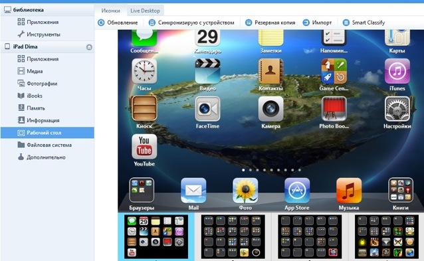Select the Photo Booth icon

334,109
